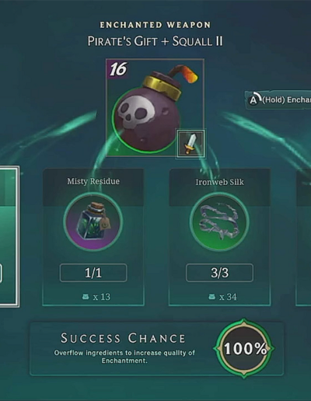Select the Ironweb Silk ingredient card title
This screenshot has width=311, height=401.
click(x=219, y=182)
